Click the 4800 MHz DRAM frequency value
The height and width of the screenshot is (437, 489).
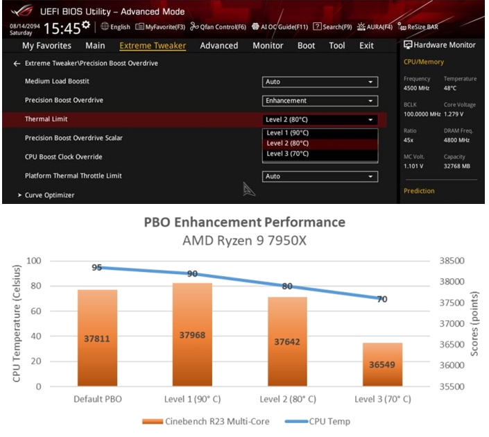[456, 140]
